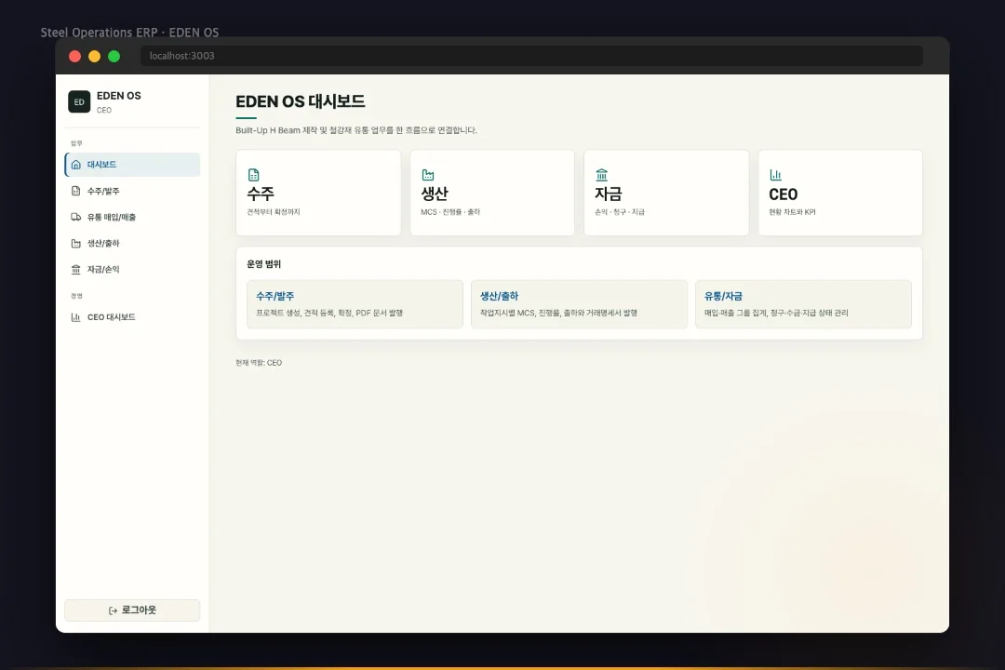Open CEO 대시보드 in the sidebar
Viewport: 1005px width, 670px height.
pyautogui.click(x=132, y=317)
